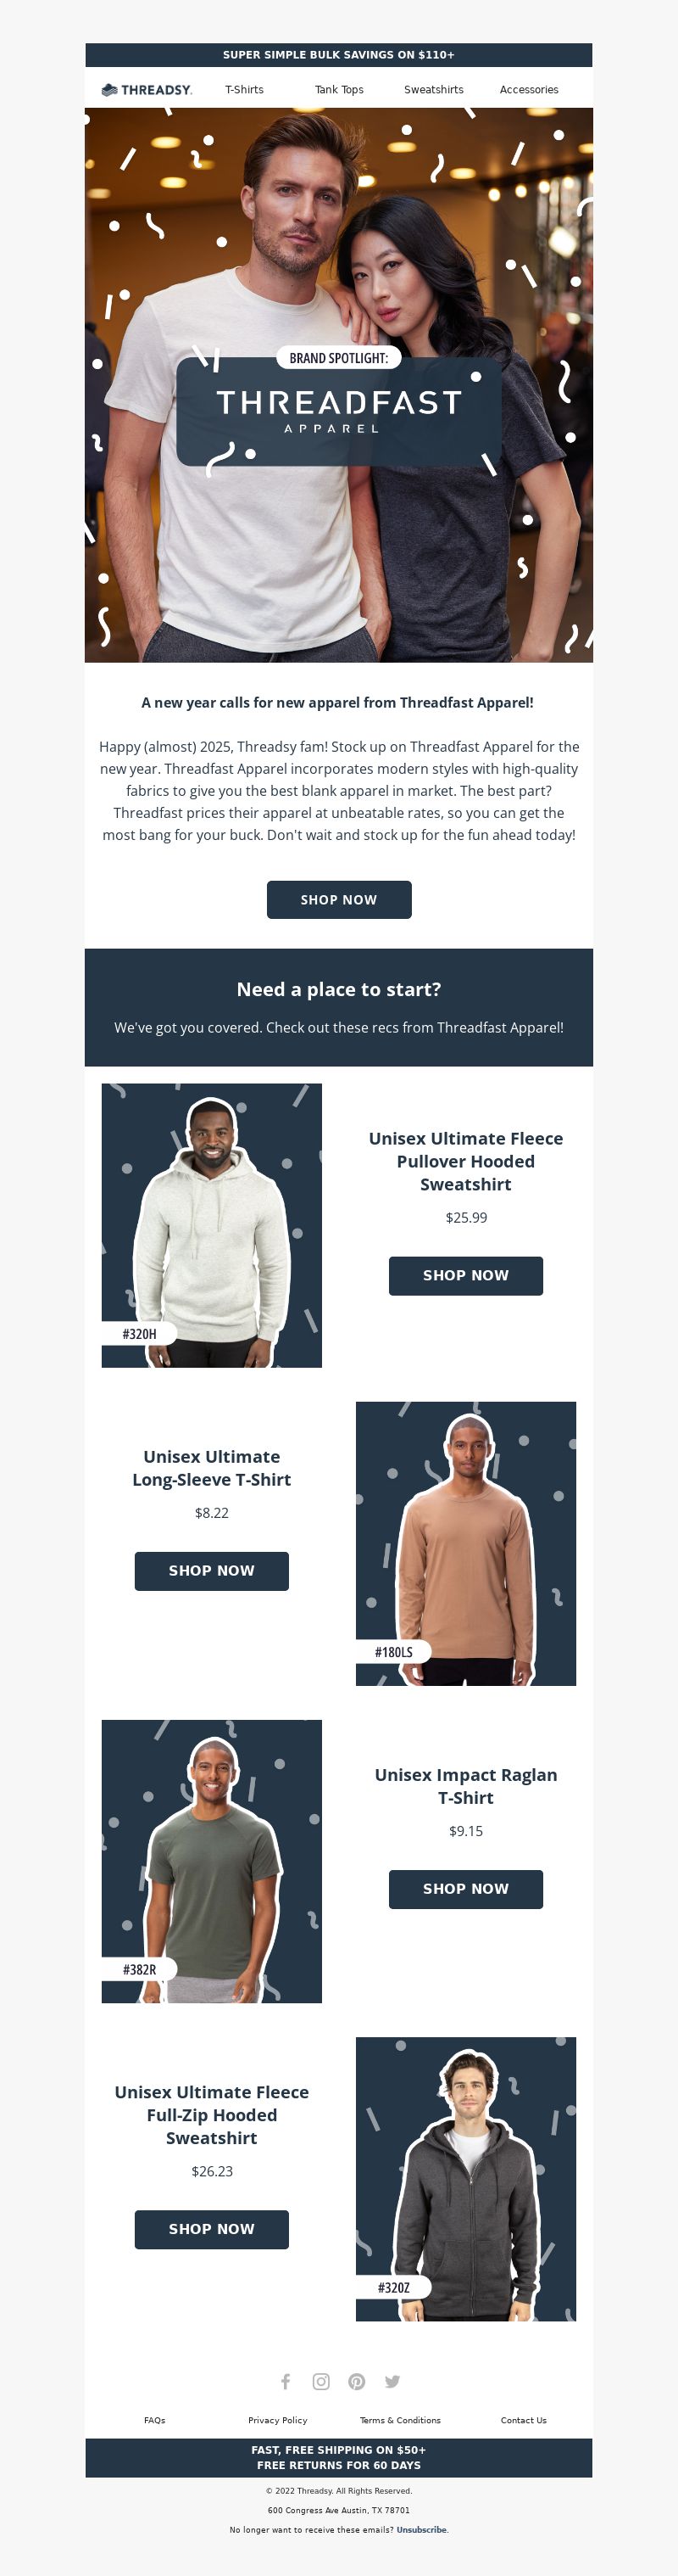This screenshot has height=2576, width=678.
Task: Open the Privacy Policy footer link
Action: (x=278, y=2420)
